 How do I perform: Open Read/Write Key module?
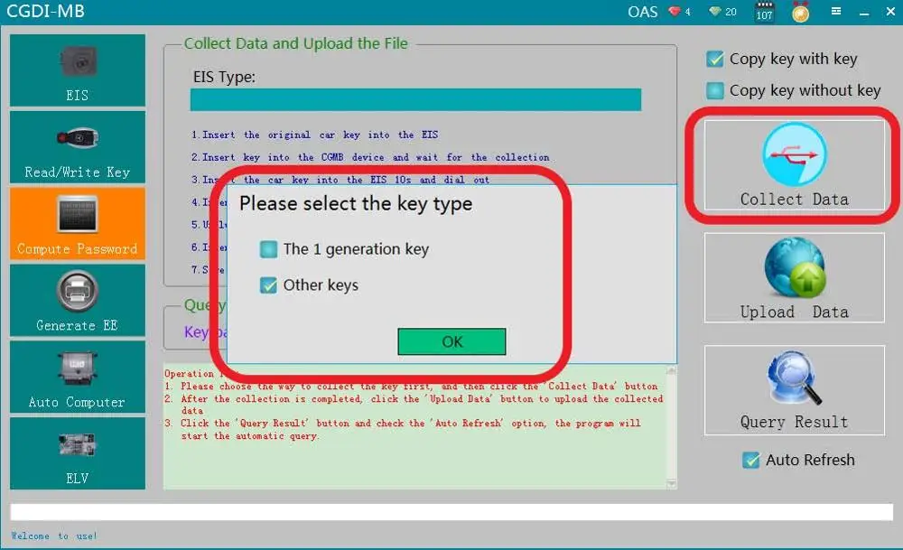(x=77, y=147)
